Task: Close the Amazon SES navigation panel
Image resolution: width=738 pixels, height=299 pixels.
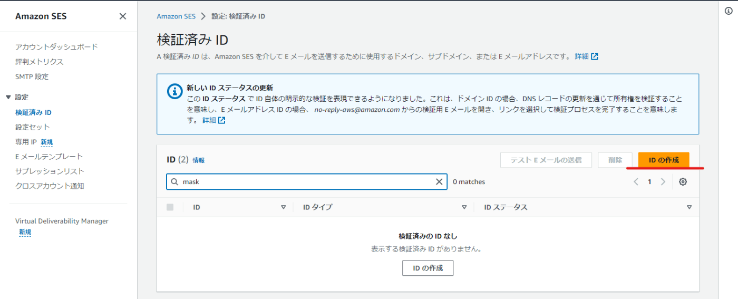Action: coord(123,16)
